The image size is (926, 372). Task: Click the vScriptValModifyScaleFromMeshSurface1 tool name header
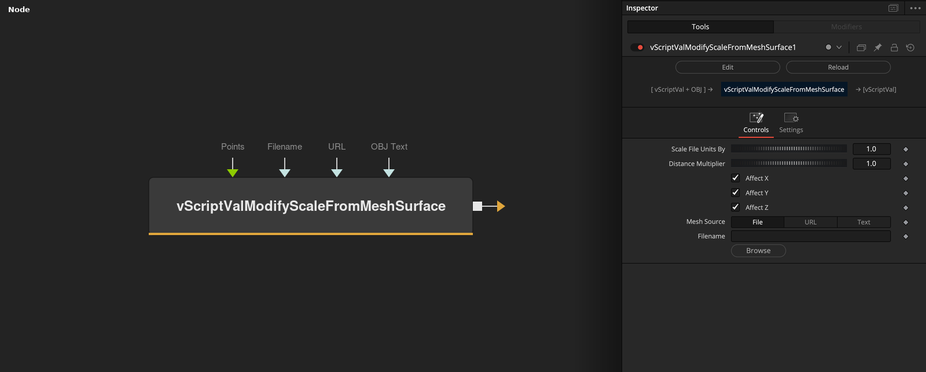(723, 47)
